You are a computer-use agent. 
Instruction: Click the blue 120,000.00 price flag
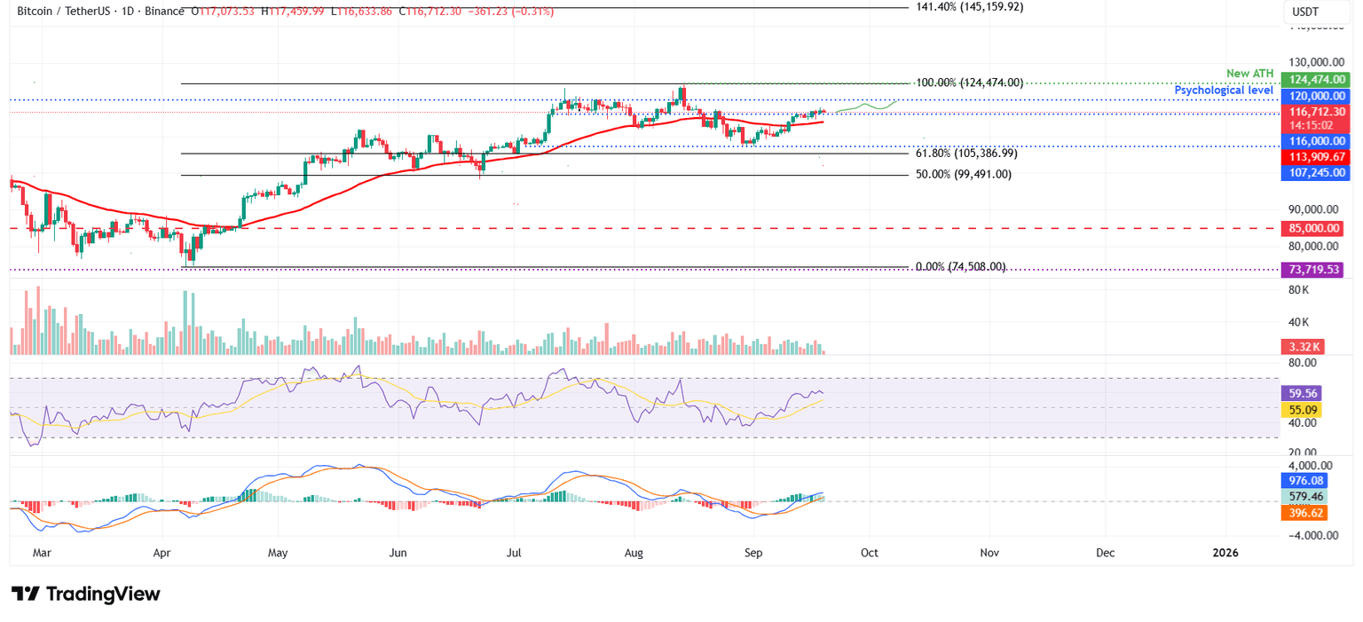click(x=1315, y=96)
